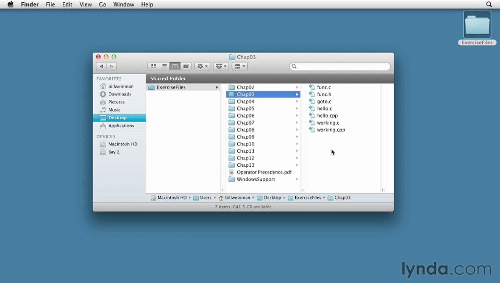Expand Chap11 folder arrow
The image size is (500, 283).
[x=297, y=151]
